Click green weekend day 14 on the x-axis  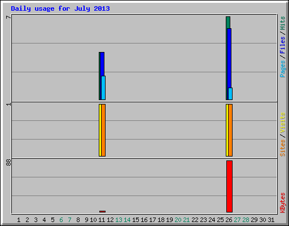tap(127, 220)
